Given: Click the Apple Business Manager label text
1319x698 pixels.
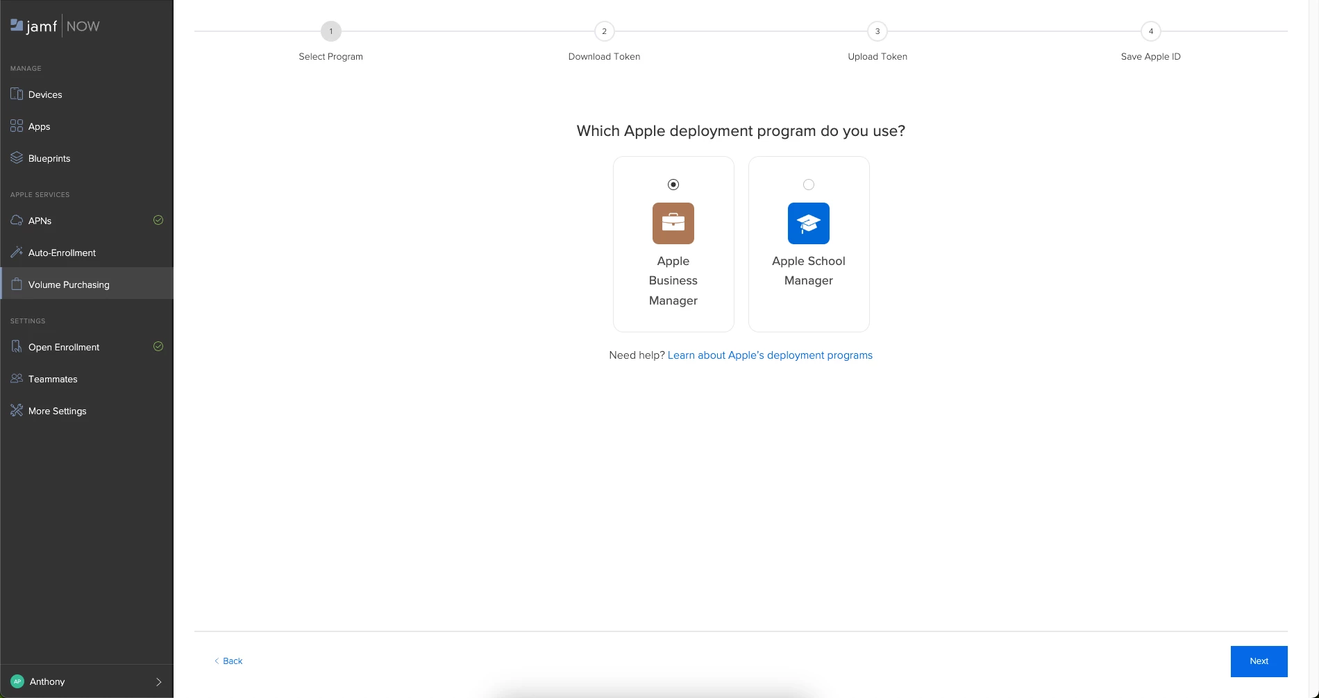Looking at the screenshot, I should pos(673,280).
